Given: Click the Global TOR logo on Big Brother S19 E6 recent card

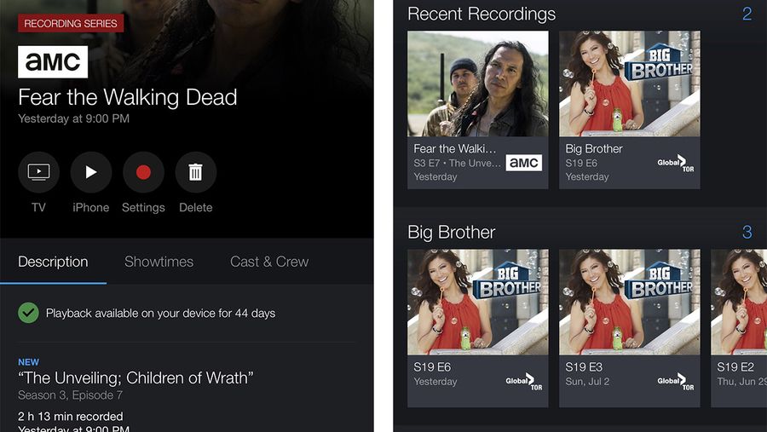Looking at the screenshot, I should click(676, 164).
